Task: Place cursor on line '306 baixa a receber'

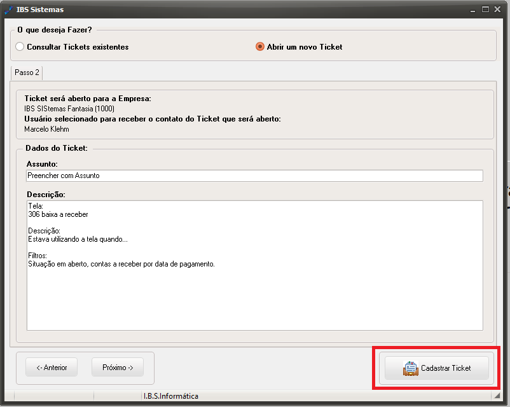Action: pos(58,214)
